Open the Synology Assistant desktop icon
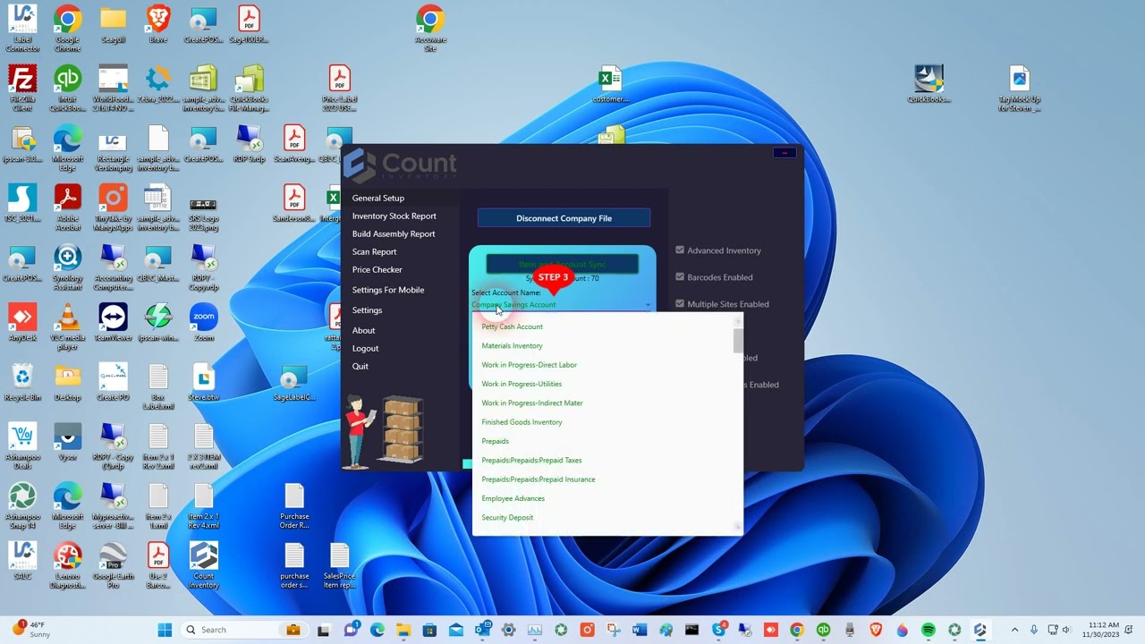The image size is (1145, 644). tap(68, 267)
